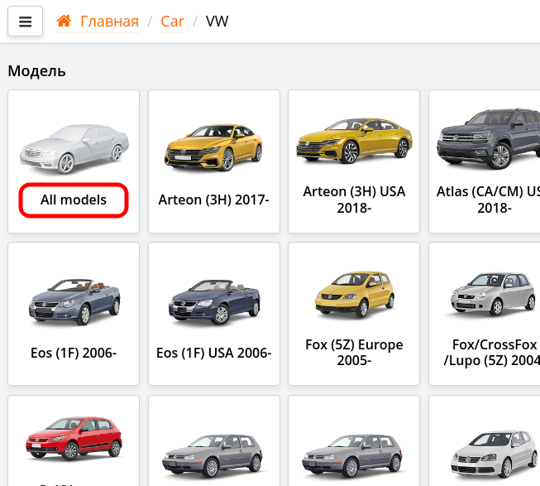Choose Fox/CrossFox/Lupo (5Z) label

(492, 352)
